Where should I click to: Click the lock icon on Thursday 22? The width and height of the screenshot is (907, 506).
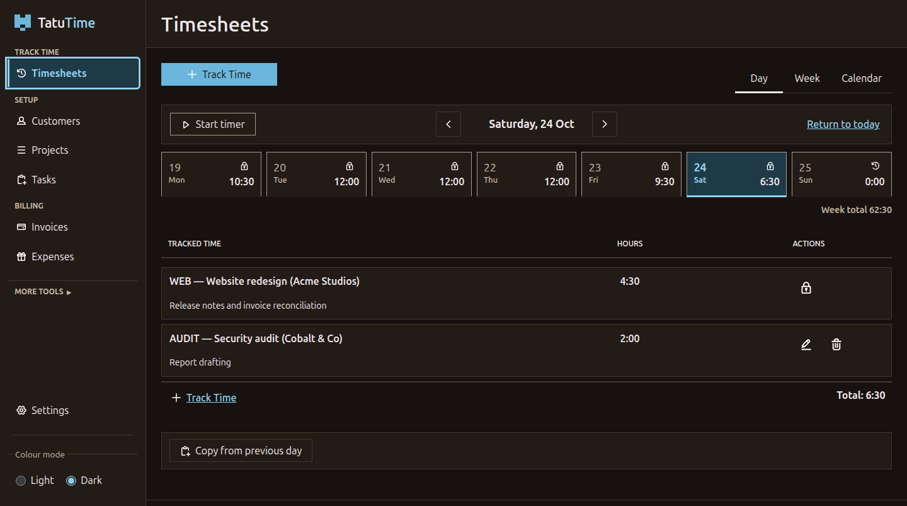click(560, 166)
